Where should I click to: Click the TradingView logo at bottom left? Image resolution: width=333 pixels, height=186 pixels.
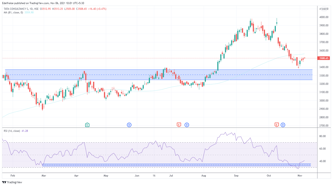tap(12, 182)
